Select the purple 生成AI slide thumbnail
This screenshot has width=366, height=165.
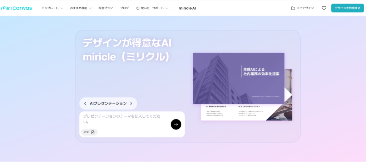[x=238, y=78]
